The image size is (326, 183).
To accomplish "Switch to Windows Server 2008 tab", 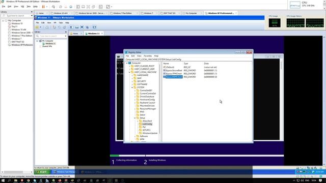I will coord(91,13).
